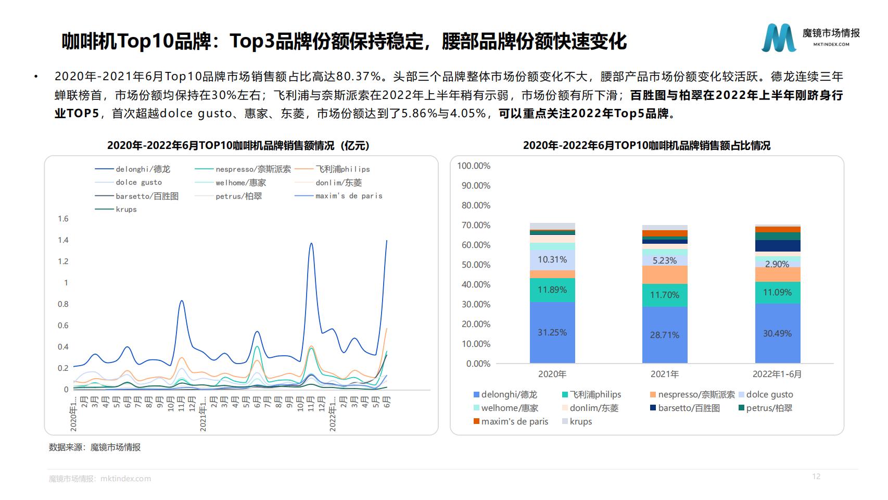Viewport: 888px width, 500px height.
Task: Click maxim's de paris legend in line chart
Action: [338, 196]
